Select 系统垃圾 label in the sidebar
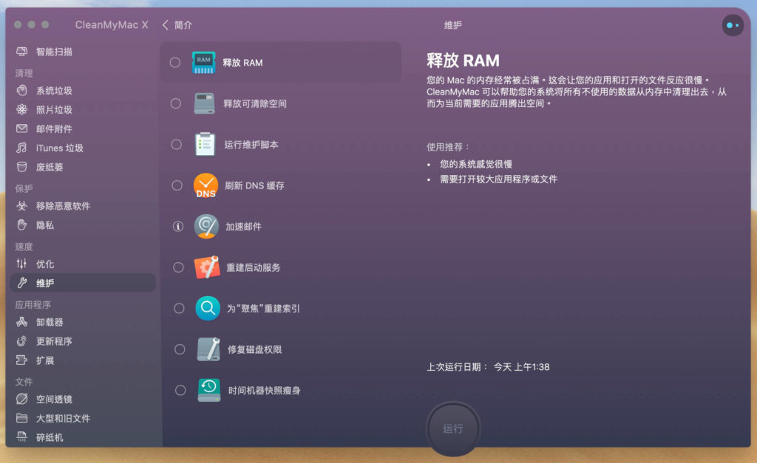757x463 pixels. [54, 90]
